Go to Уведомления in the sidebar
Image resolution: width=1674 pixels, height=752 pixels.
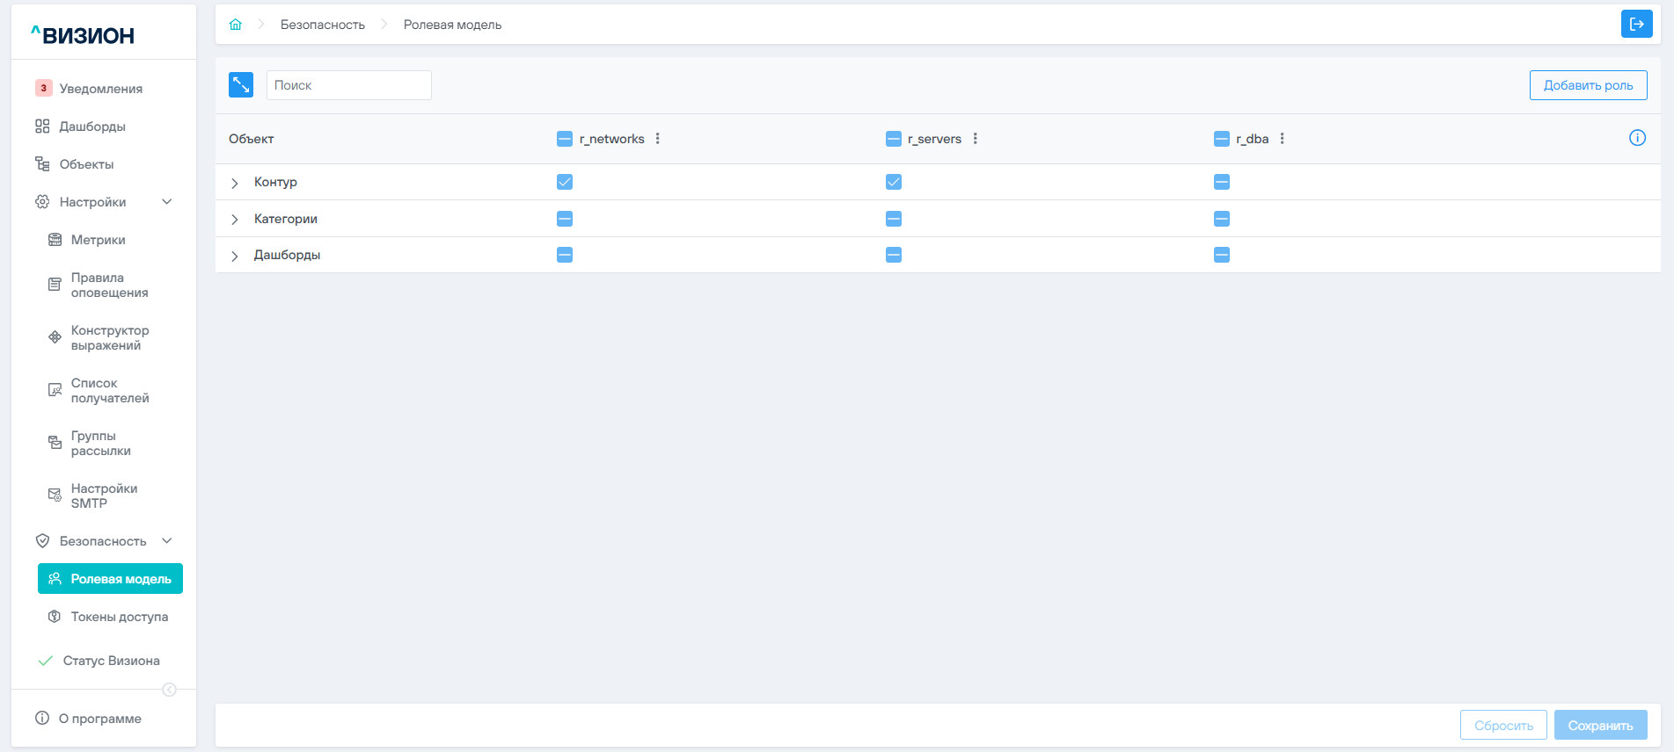100,89
